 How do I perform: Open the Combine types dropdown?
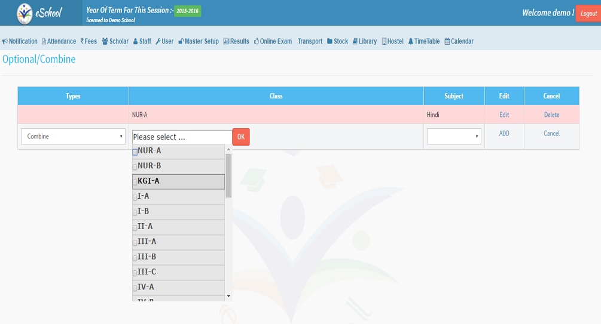click(x=73, y=137)
